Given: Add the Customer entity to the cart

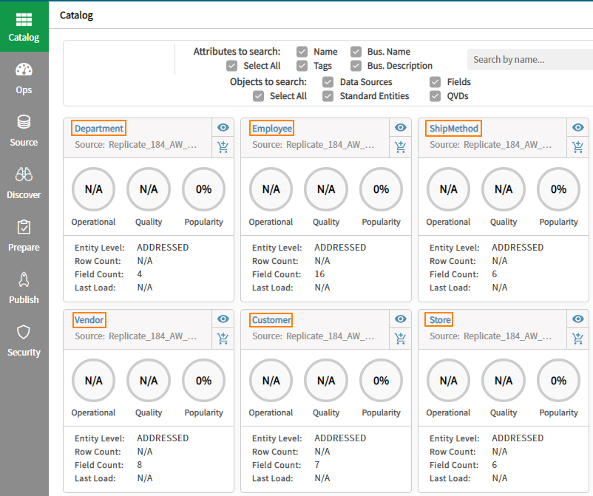Looking at the screenshot, I should (x=400, y=338).
